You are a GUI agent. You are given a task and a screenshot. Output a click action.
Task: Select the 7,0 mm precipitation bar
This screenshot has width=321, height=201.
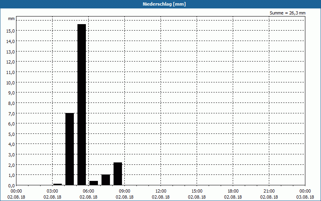tap(69, 149)
